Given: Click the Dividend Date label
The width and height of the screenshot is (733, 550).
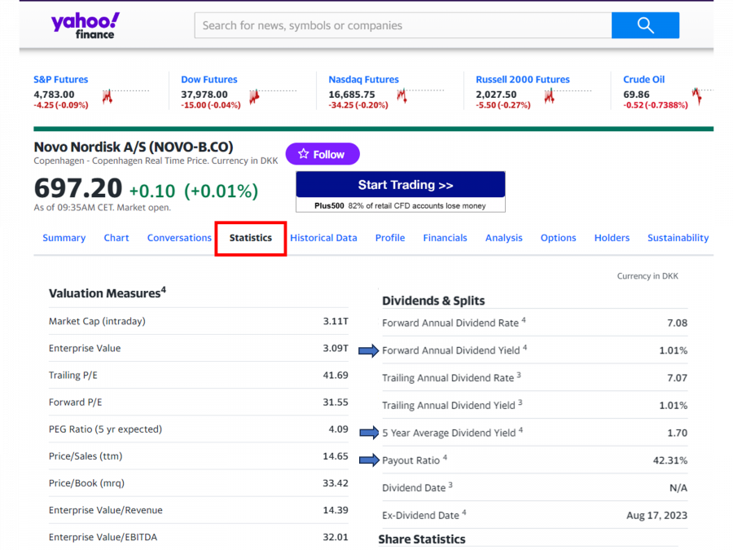Looking at the screenshot, I should (x=417, y=488).
